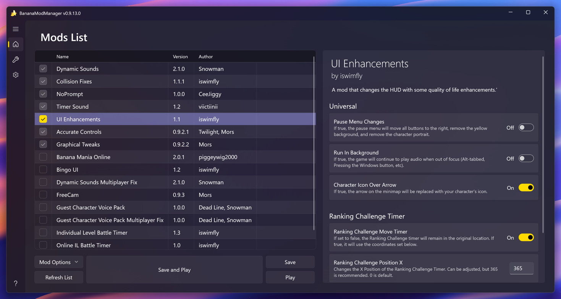Minimize the BananaModManager window
The image size is (561, 299).
[511, 13]
